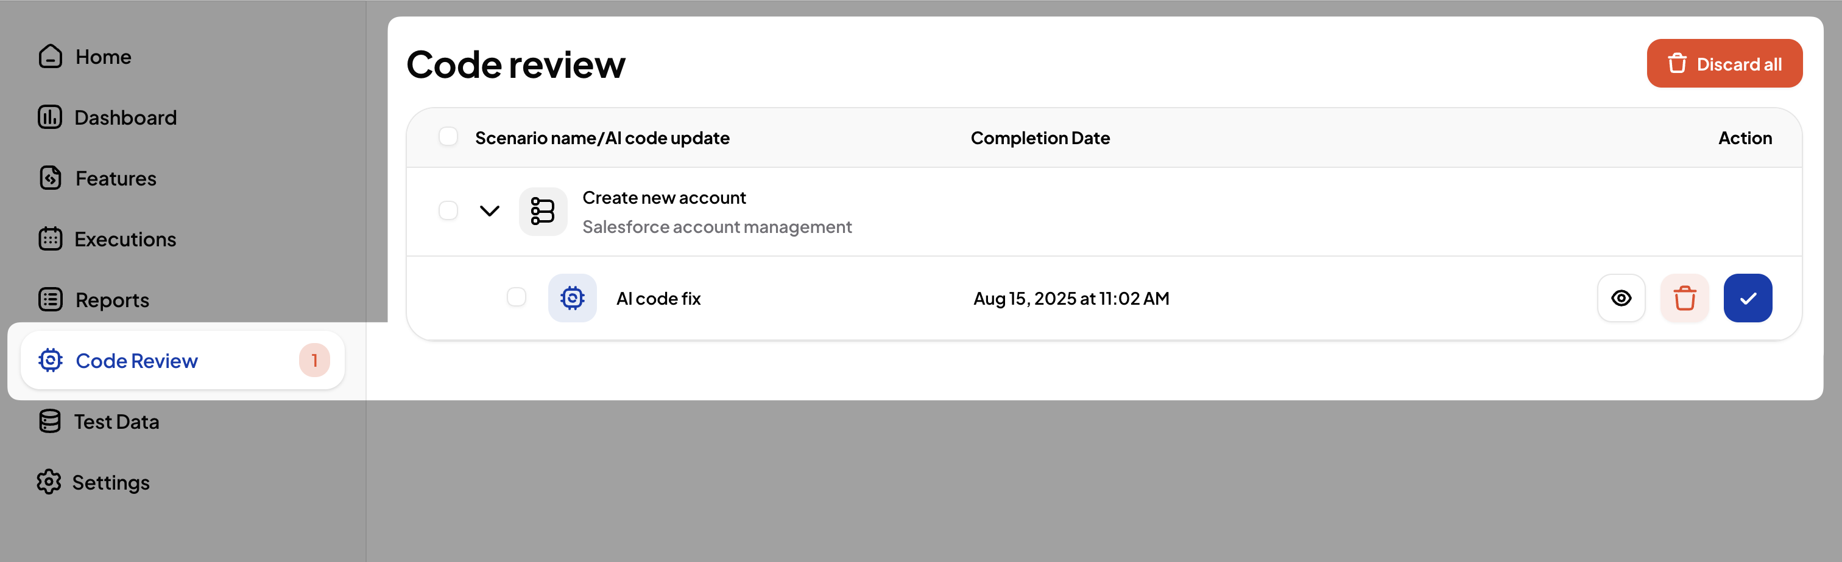Click the Executions calendar icon

tap(50, 238)
